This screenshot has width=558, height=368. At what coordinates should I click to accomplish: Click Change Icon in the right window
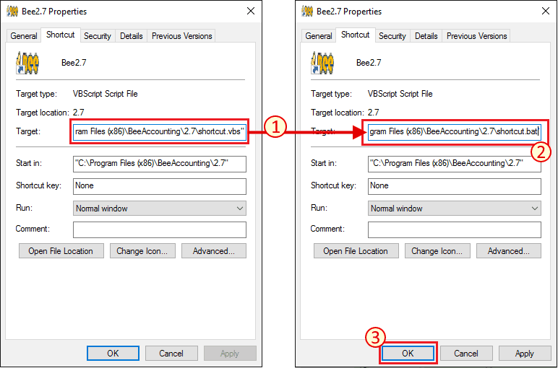(x=437, y=251)
